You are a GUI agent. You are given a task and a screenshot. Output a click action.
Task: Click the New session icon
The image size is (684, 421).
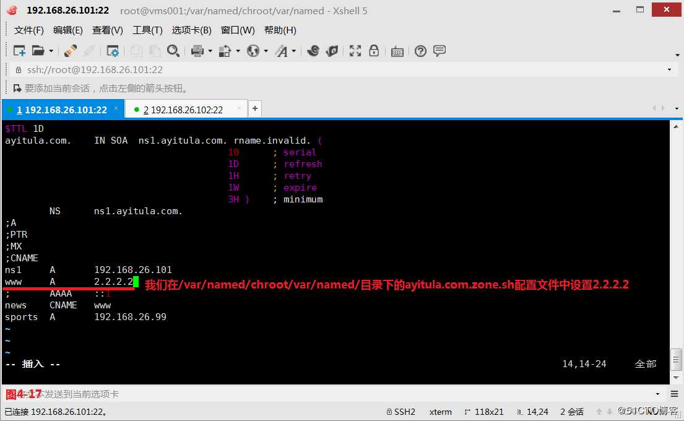point(19,51)
